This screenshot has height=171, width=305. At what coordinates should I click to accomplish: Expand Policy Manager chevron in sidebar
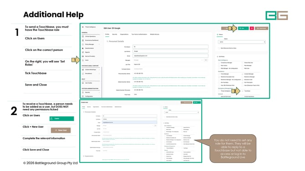(x=99, y=44)
